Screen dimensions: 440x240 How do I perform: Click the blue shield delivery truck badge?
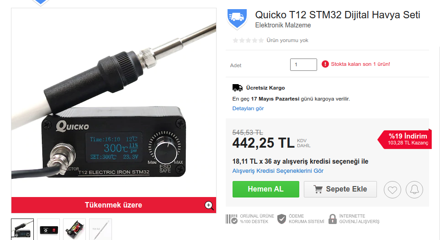[237, 19]
